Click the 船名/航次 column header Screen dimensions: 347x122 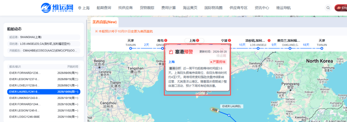[x=15, y=66]
